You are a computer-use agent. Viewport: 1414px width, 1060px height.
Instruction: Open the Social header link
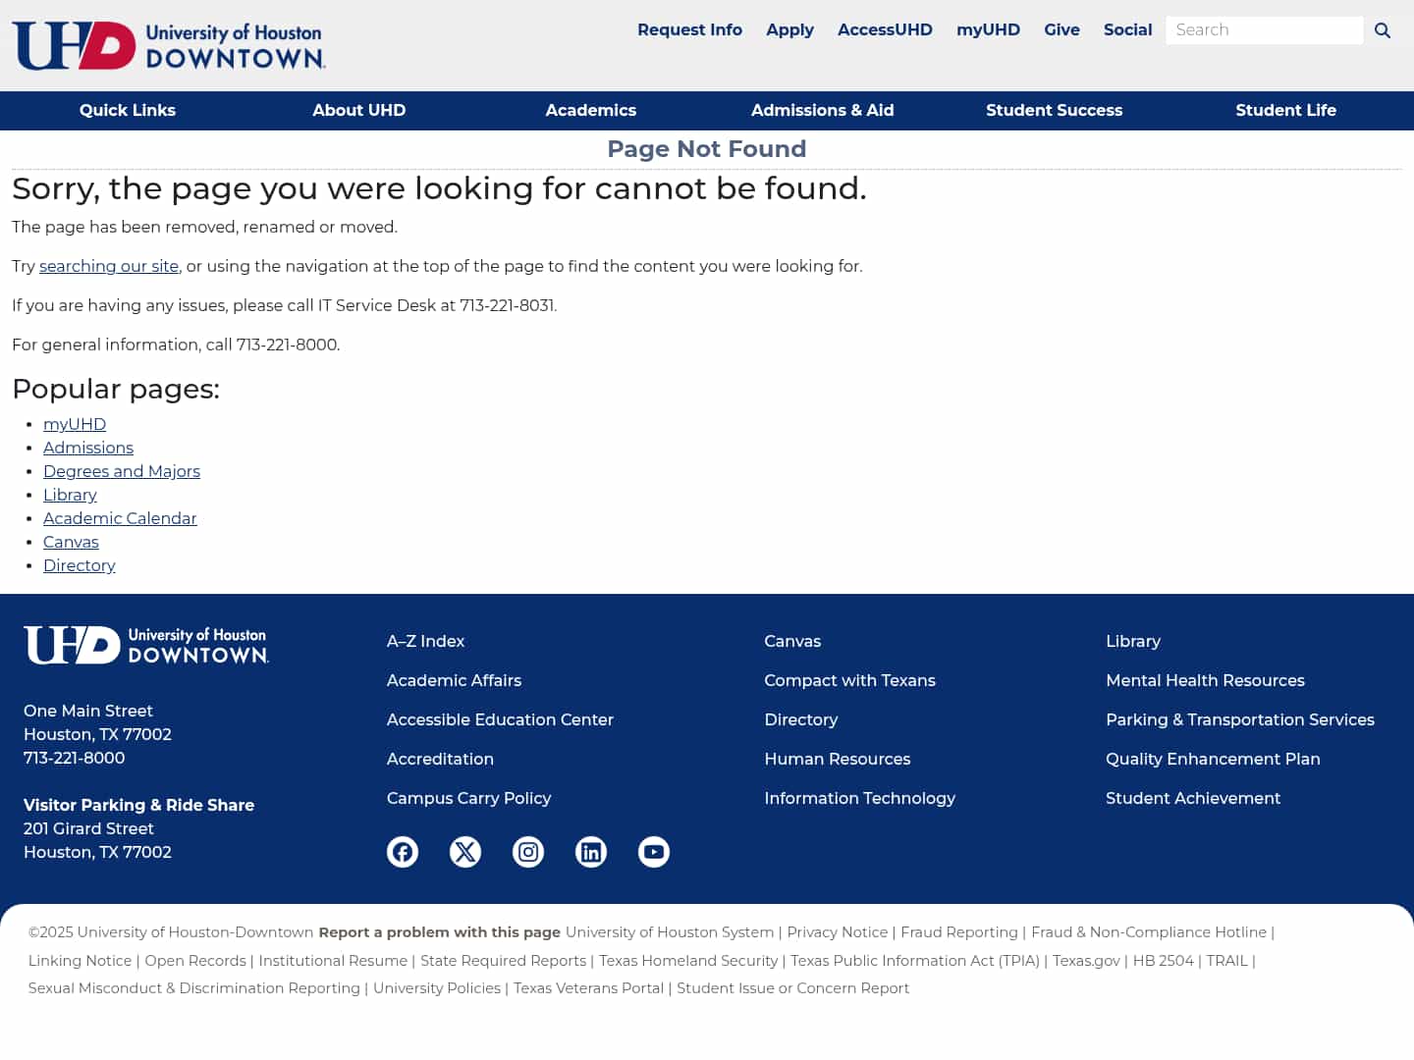point(1127,30)
